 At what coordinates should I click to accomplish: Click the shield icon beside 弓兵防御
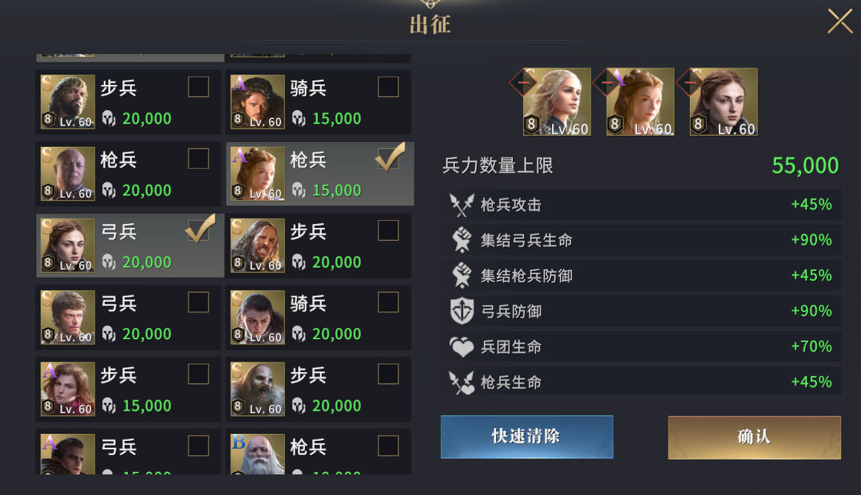[x=462, y=311]
